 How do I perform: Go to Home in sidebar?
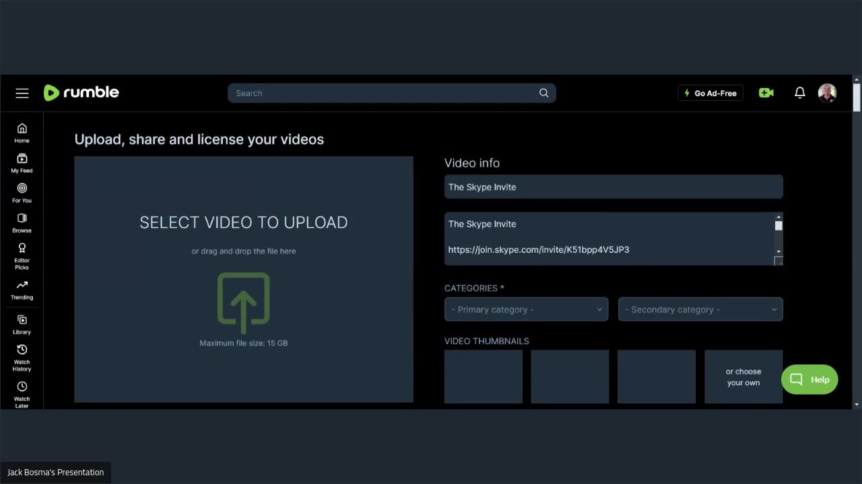[22, 133]
